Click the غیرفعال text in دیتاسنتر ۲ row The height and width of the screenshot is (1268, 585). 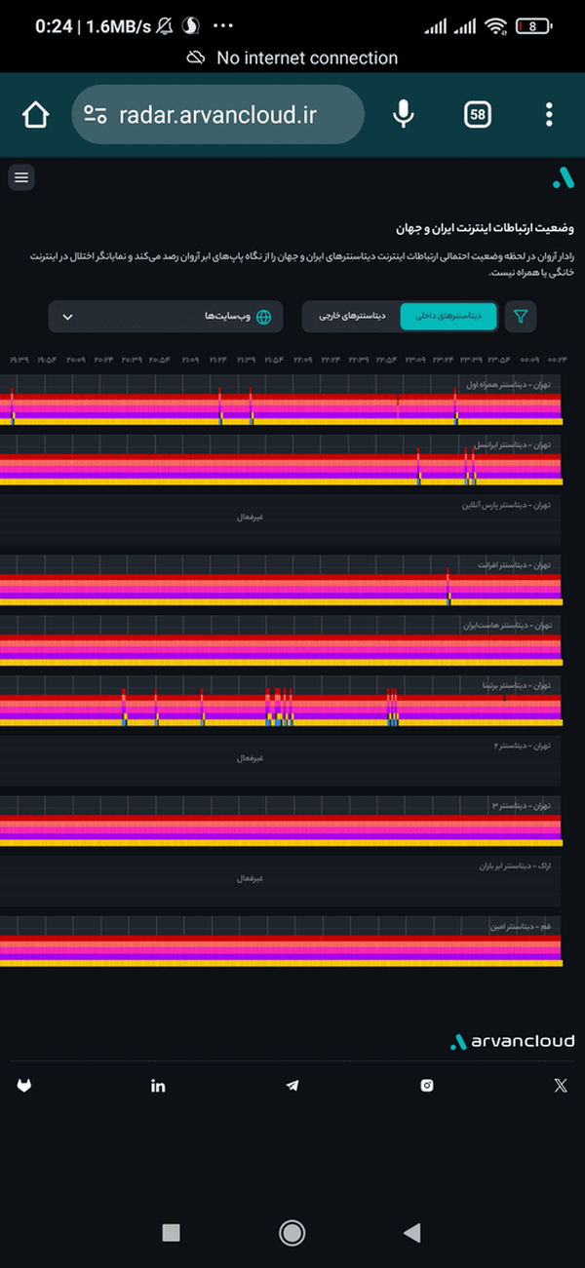pyautogui.click(x=251, y=757)
